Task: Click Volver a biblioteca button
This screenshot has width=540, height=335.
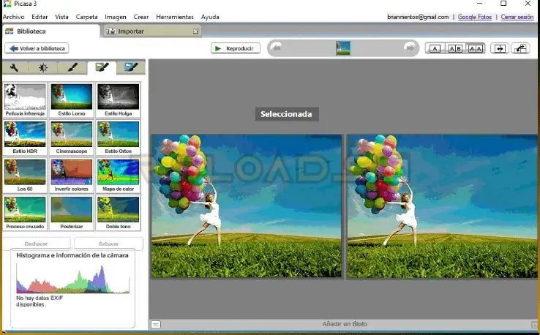Action: (x=37, y=48)
